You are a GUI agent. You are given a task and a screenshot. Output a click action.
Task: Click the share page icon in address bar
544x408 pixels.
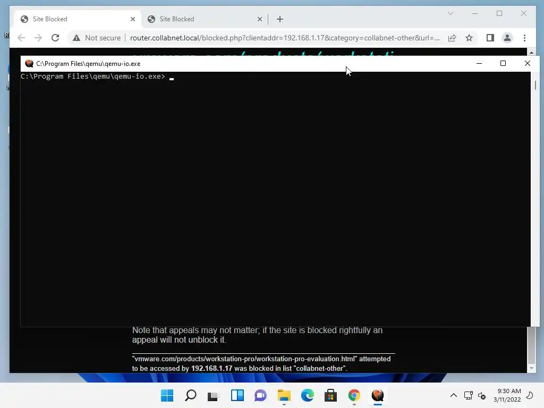pyautogui.click(x=452, y=38)
